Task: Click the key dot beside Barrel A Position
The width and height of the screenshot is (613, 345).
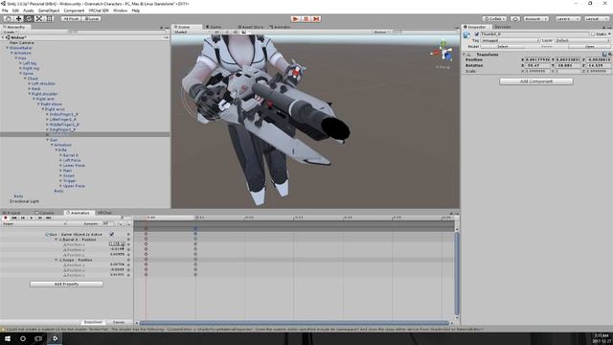Action: pyautogui.click(x=128, y=240)
